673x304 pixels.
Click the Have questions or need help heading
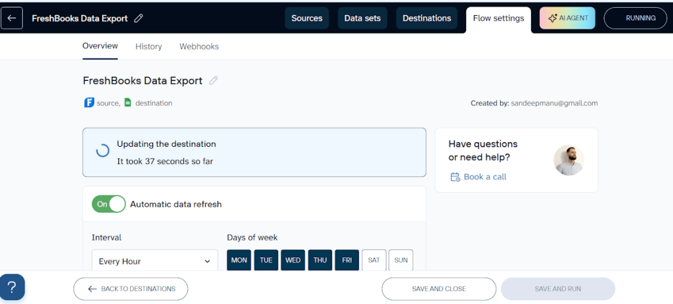coord(483,151)
